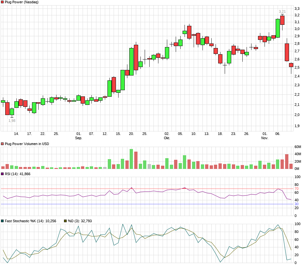Click the purple RSI (14) legend square
This screenshot has width=307, height=266.
click(3, 174)
